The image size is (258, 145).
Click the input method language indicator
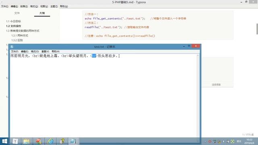pos(239,141)
